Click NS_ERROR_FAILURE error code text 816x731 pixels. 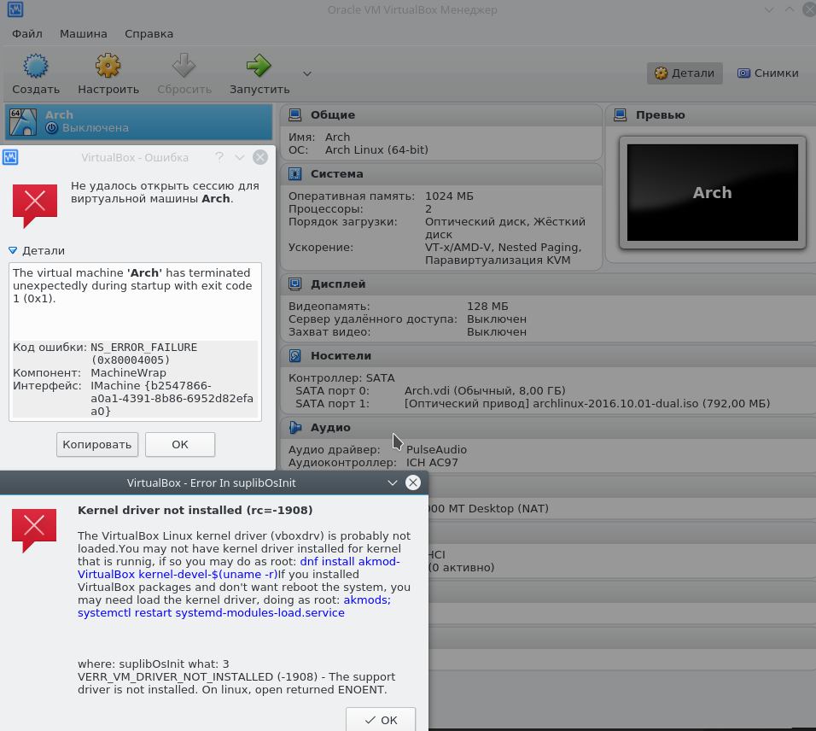click(143, 348)
